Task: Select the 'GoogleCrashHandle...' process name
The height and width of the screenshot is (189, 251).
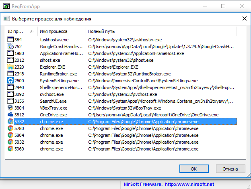Action: pos(61,47)
